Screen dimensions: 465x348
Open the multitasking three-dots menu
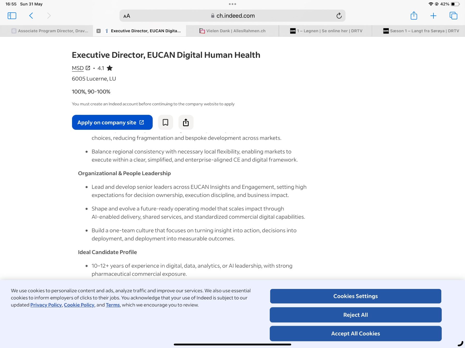pyautogui.click(x=232, y=4)
